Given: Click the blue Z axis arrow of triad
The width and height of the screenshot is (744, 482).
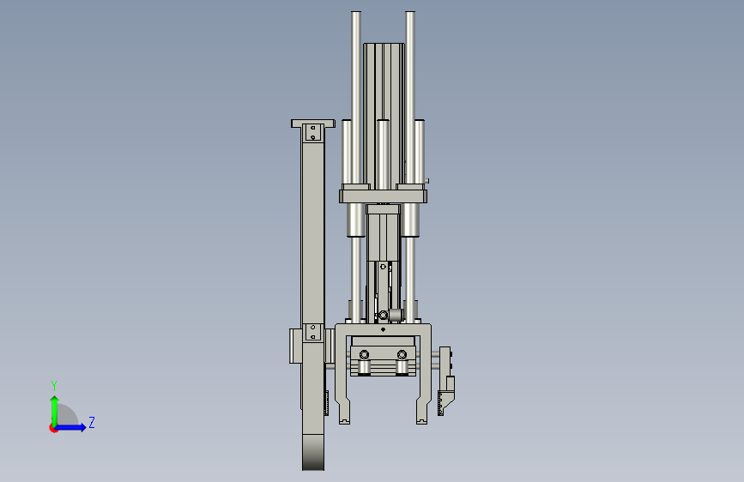Looking at the screenshot, I should (71, 427).
